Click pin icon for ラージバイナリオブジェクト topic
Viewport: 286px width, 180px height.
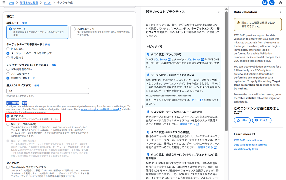(x=148, y=155)
